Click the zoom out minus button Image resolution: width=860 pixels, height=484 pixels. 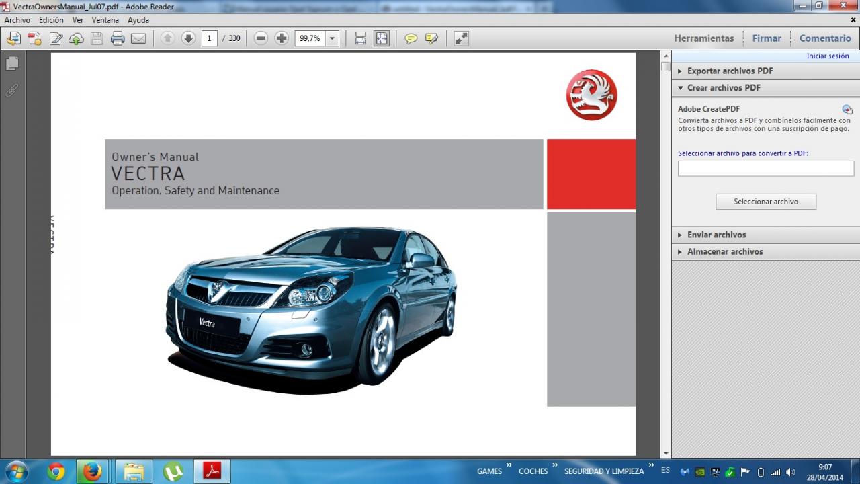261,38
